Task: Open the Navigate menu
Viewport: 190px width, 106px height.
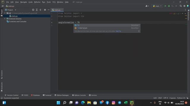Action: [x=24, y=2]
